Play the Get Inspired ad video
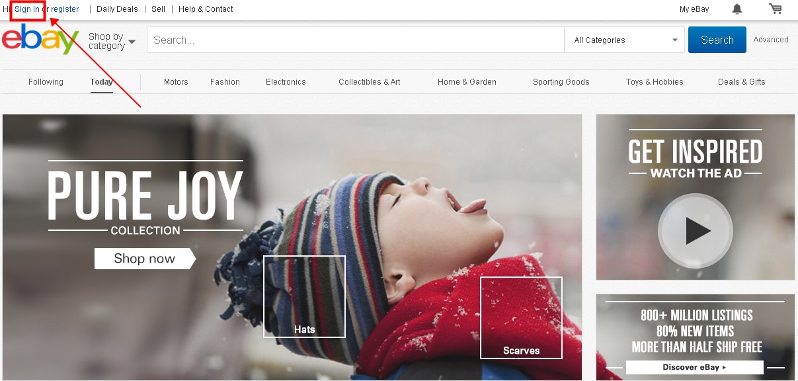Image resolution: width=798 pixels, height=381 pixels. pos(695,231)
